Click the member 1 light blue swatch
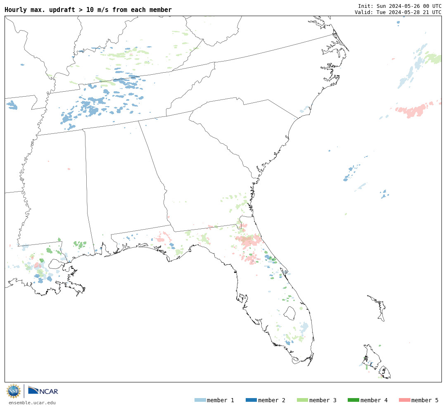 point(200,400)
